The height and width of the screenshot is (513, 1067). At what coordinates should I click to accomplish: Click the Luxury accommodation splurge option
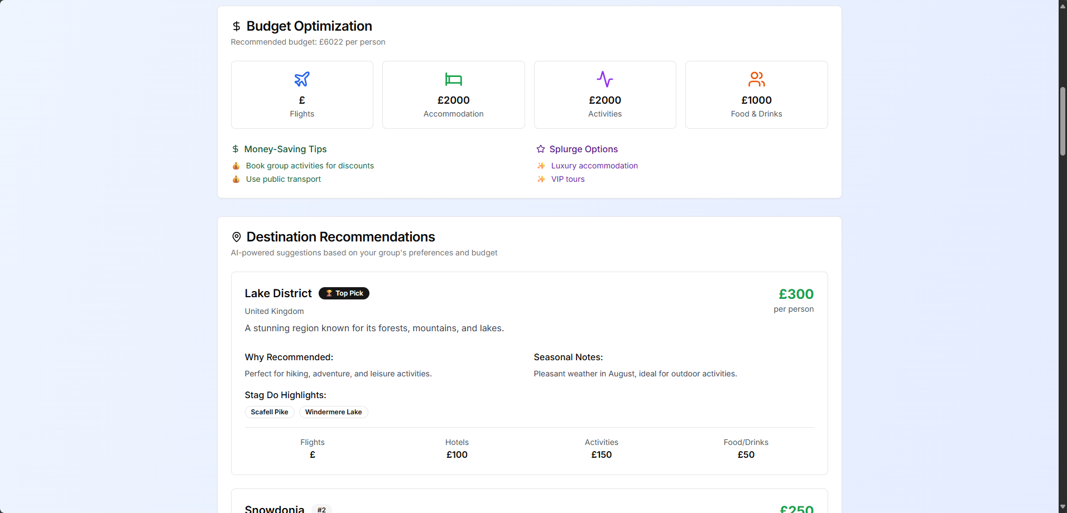[x=594, y=166]
